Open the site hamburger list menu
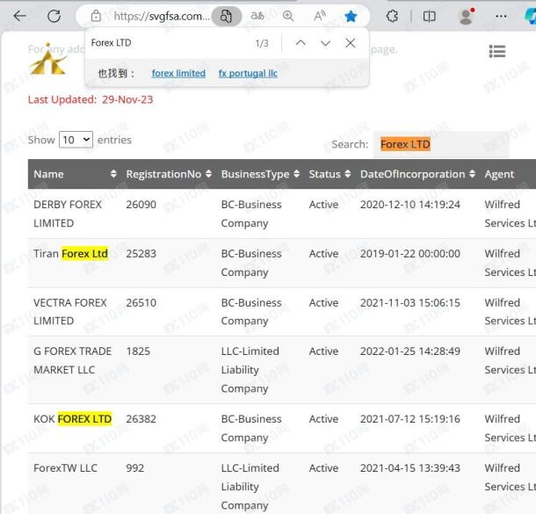Image resolution: width=536 pixels, height=514 pixels. (497, 52)
